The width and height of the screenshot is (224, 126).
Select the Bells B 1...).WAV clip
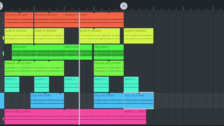[x=135, y=117]
